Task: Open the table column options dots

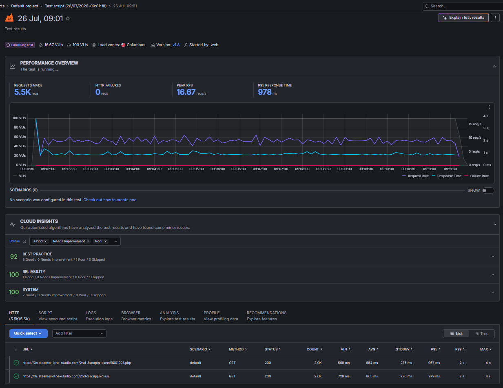Action: pos(16,349)
